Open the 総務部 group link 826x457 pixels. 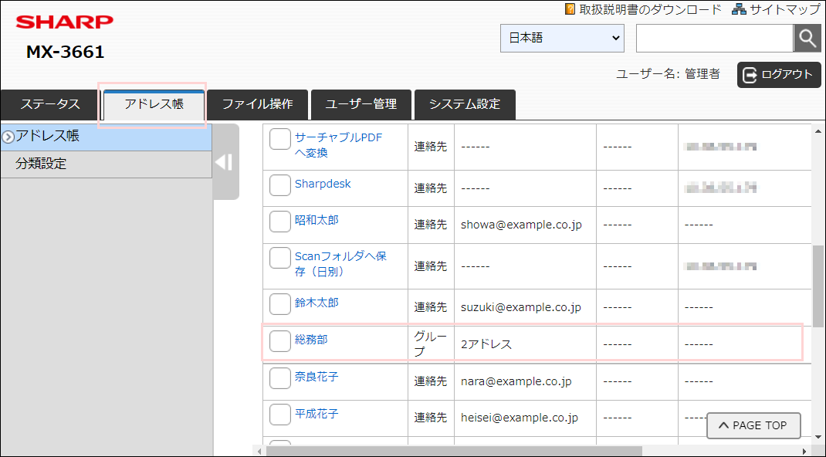(x=311, y=340)
